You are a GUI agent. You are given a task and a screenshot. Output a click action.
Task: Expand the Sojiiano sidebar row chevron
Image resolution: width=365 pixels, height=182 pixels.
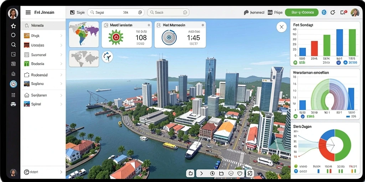coord(61,84)
